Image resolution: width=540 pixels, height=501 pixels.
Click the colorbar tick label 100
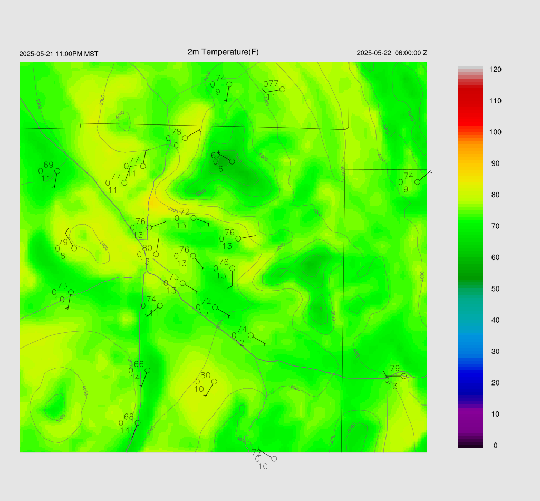495,132
